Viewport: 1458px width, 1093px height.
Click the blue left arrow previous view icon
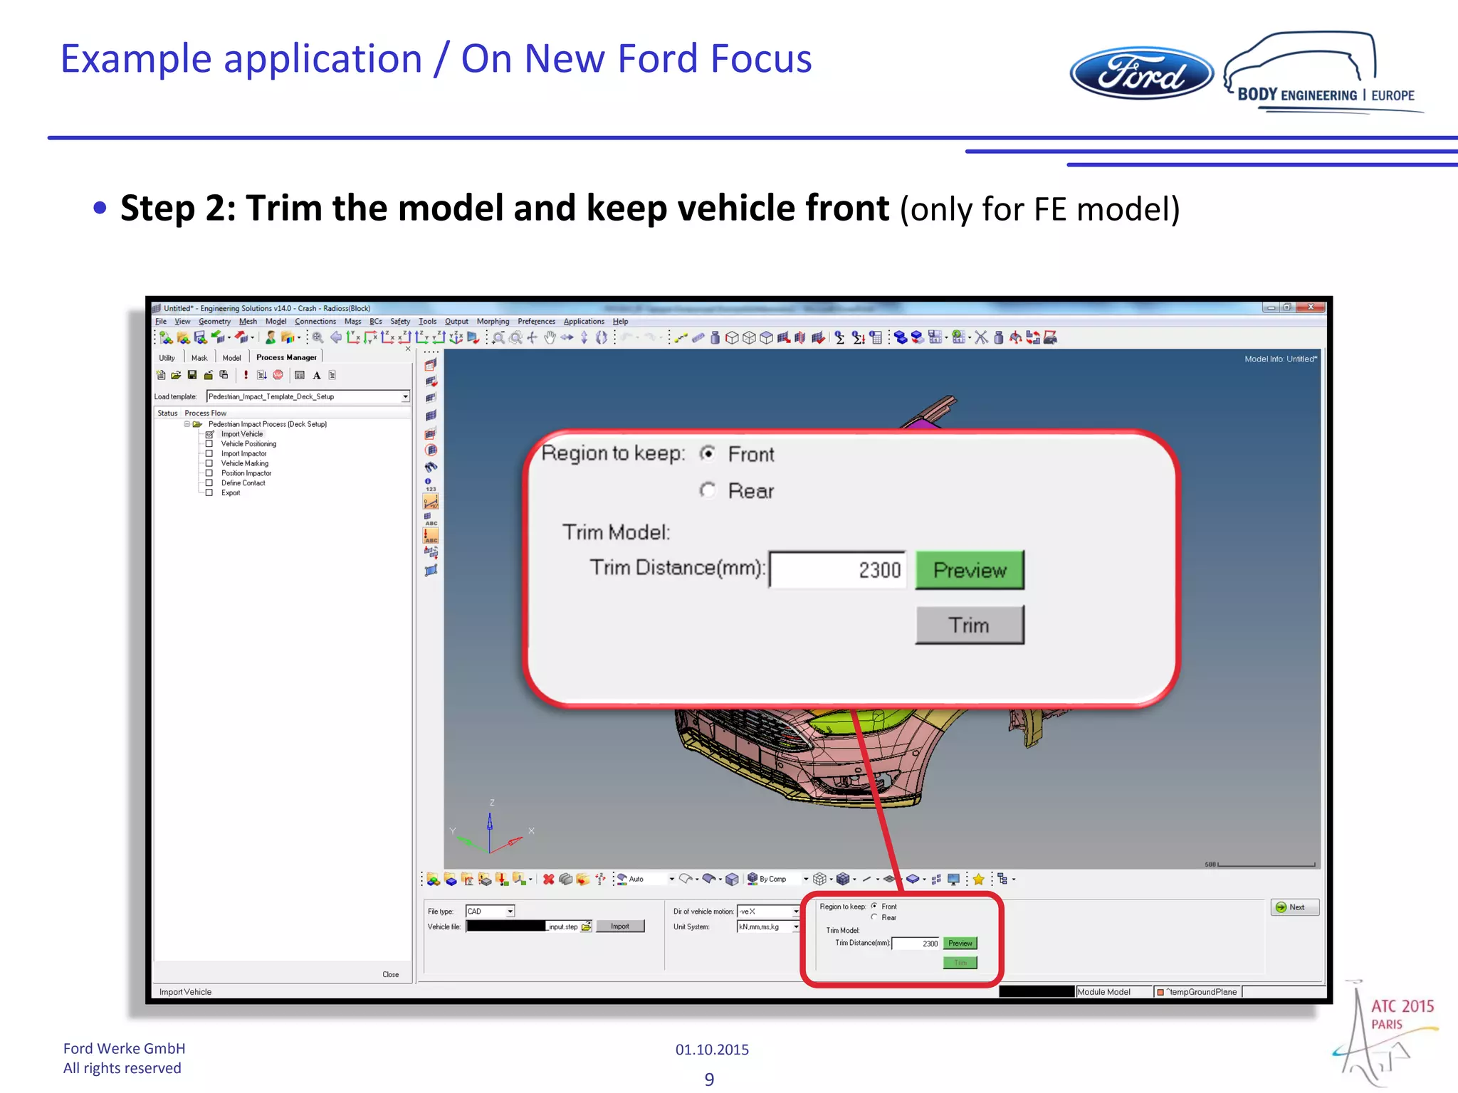point(336,337)
